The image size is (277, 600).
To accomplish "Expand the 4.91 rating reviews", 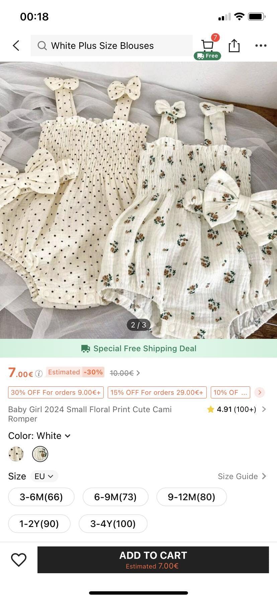I will point(237,409).
